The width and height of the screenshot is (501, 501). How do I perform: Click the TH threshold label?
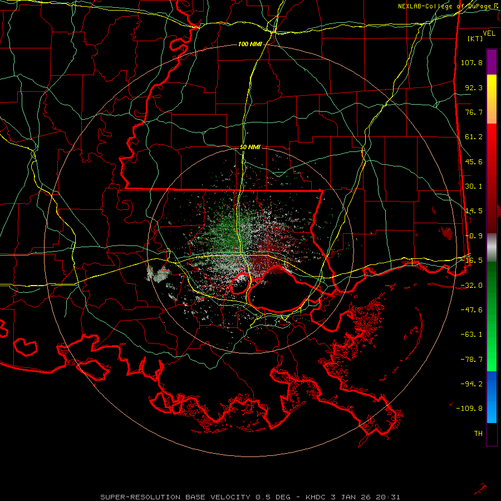click(x=478, y=434)
